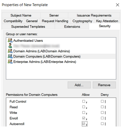Select the blurred user entry

coord(36,46)
